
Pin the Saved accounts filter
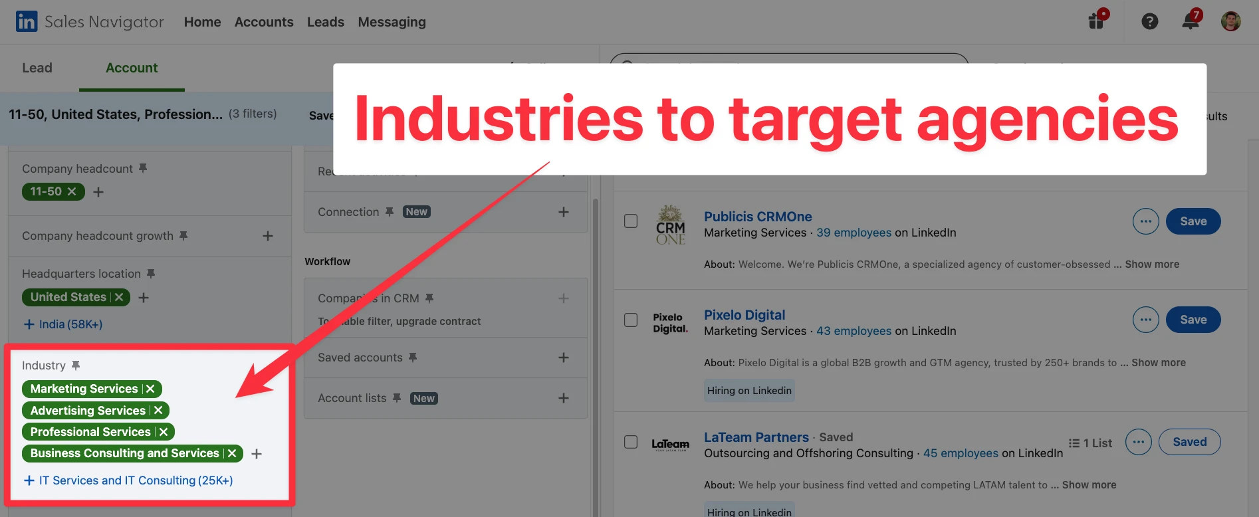click(x=413, y=357)
